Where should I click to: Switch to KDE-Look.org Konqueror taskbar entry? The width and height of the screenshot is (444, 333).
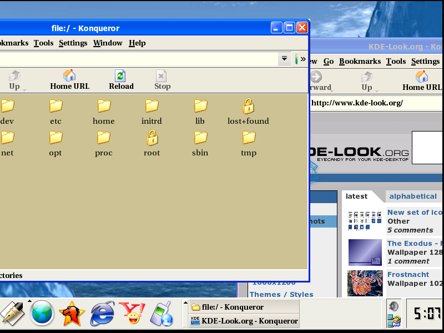[x=244, y=321]
